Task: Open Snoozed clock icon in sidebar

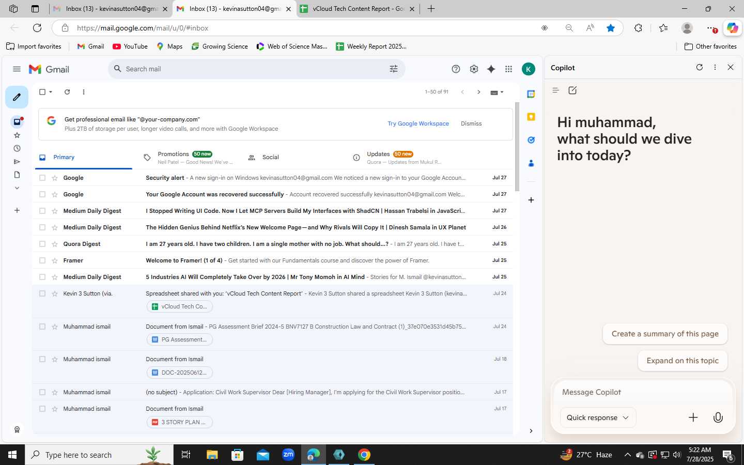Action: tap(17, 148)
